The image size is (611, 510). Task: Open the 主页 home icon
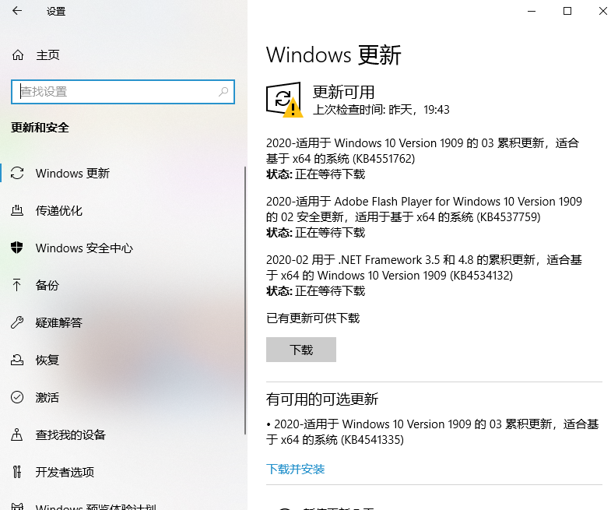pyautogui.click(x=18, y=55)
